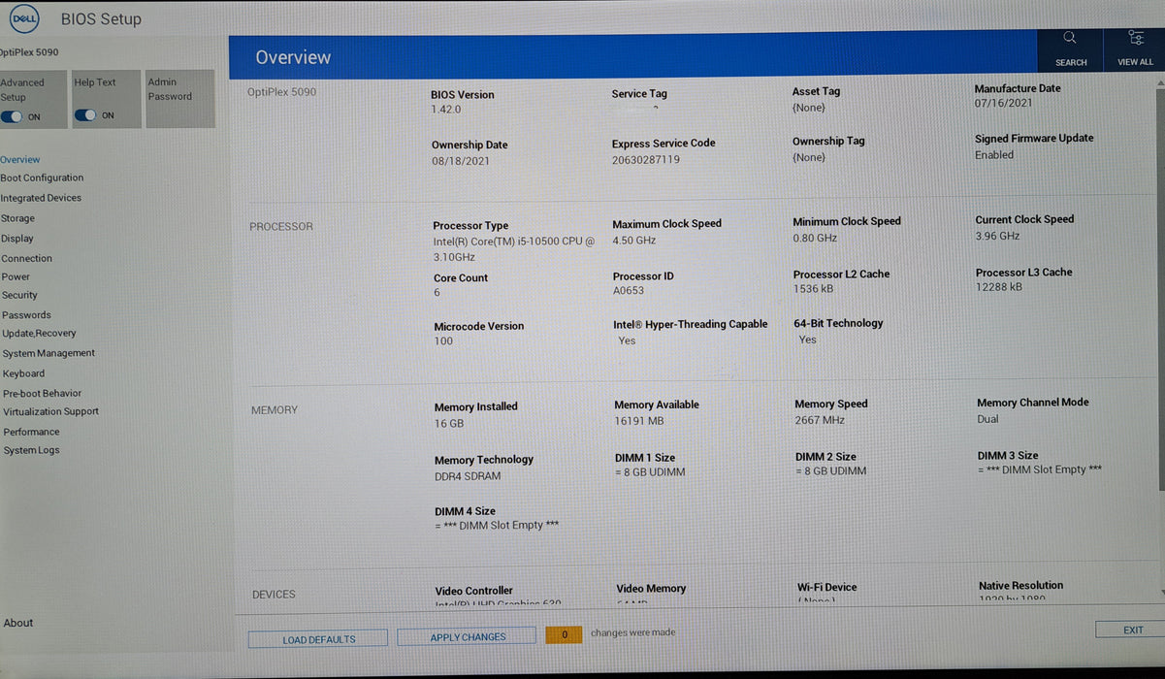Click Core Count value 6

point(437,293)
